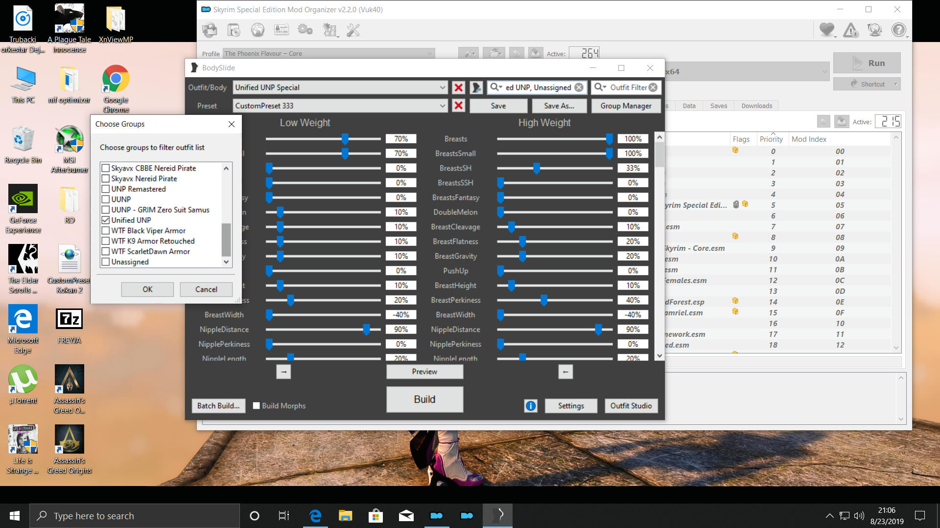The height and width of the screenshot is (528, 940).
Task: Copy low weight values to high with right arrow
Action: (283, 372)
